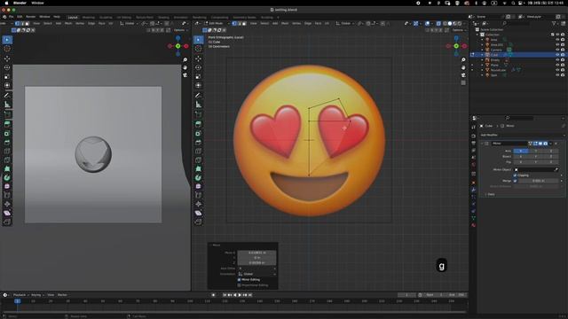Select the Bevel tool in right viewport

(x=198, y=142)
